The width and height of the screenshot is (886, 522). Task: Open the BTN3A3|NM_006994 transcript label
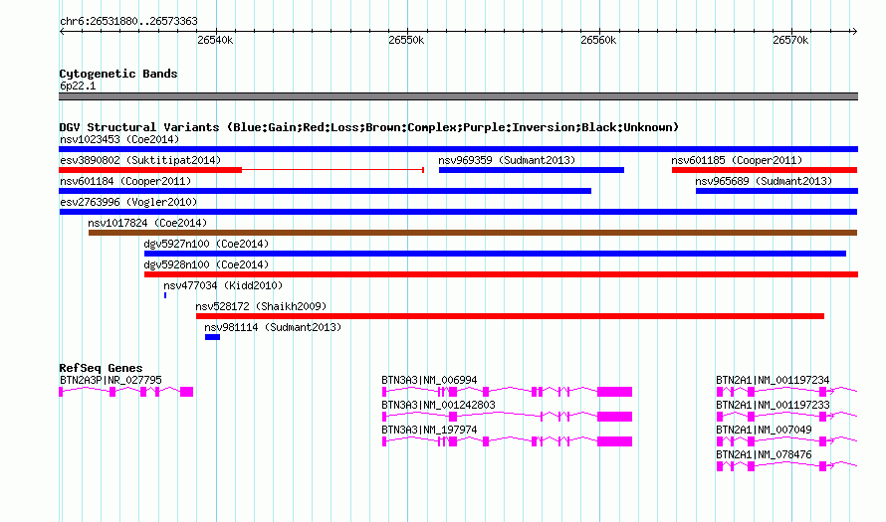429,381
